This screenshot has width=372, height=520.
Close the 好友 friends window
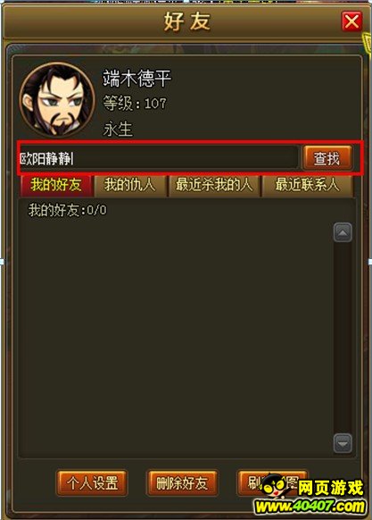[351, 21]
